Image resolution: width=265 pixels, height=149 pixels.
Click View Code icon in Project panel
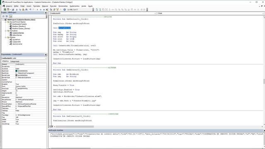(x=3, y=16)
